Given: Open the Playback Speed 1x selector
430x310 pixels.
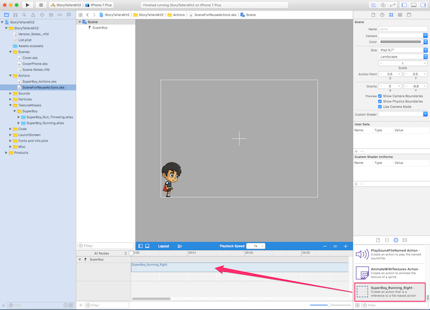Looking at the screenshot, I should (x=256, y=246).
